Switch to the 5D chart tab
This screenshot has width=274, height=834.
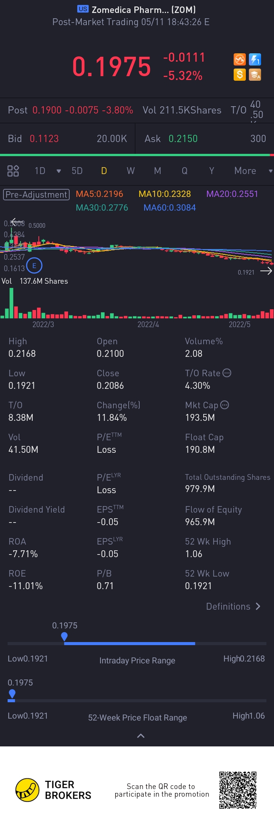pos(77,171)
